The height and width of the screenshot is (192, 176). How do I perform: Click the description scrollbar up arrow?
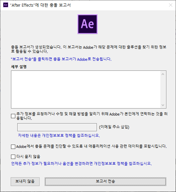tap(163, 74)
